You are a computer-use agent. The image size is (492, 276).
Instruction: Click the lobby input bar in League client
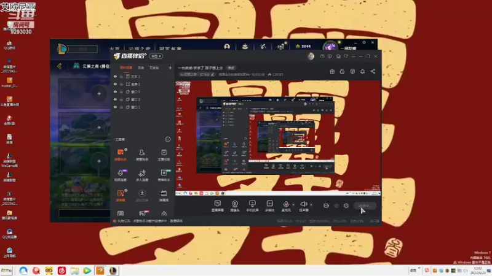pos(84,213)
